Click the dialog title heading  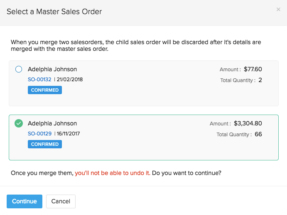pos(54,12)
